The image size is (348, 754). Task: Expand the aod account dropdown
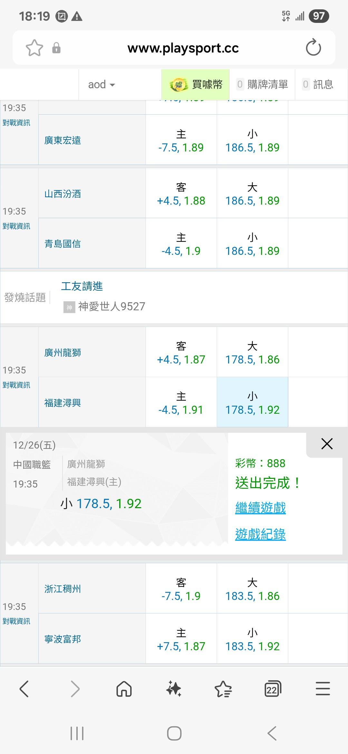[101, 85]
